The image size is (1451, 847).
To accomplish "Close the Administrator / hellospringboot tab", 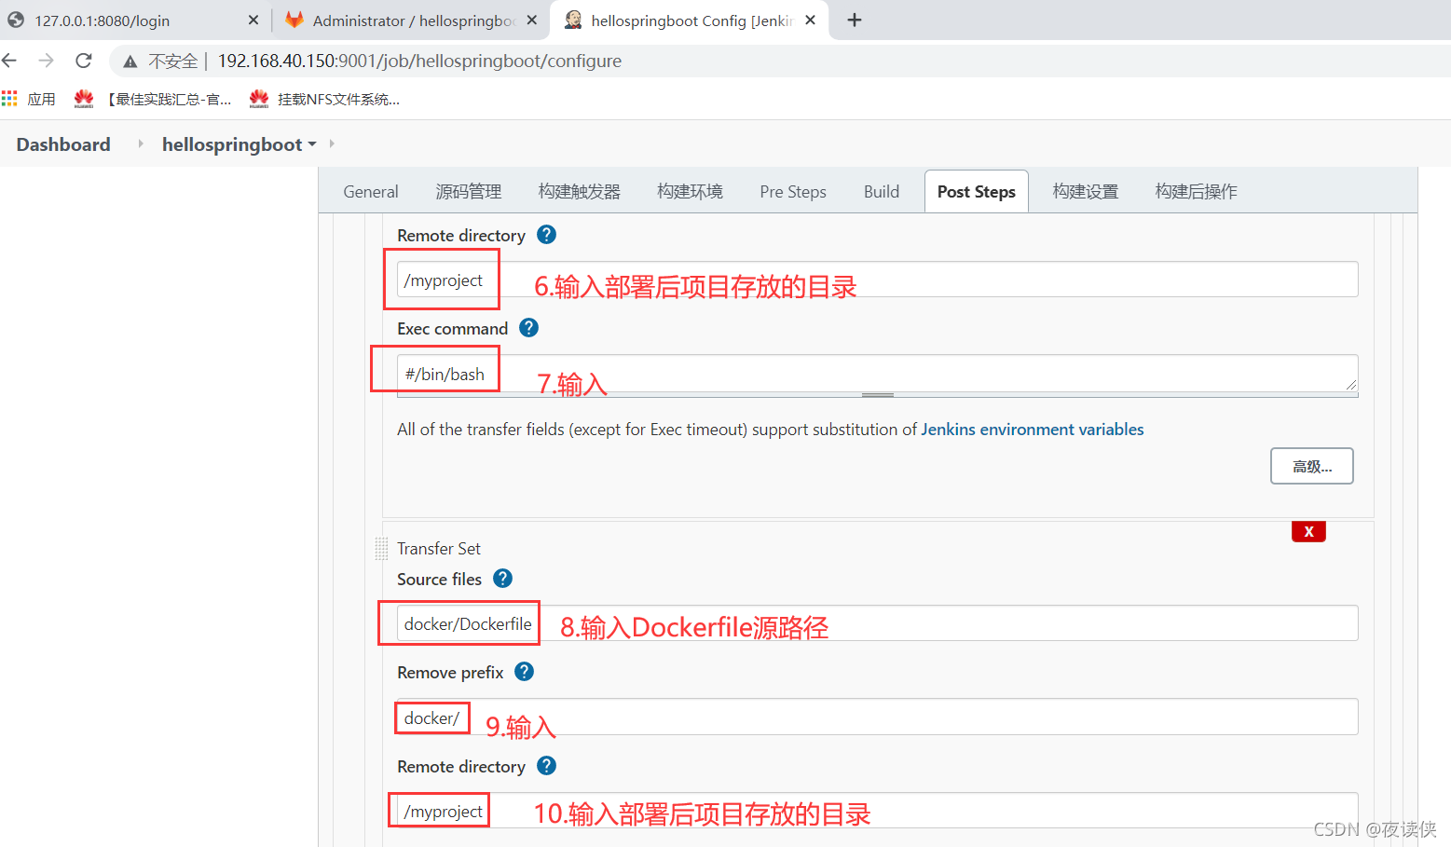I will click(x=531, y=20).
